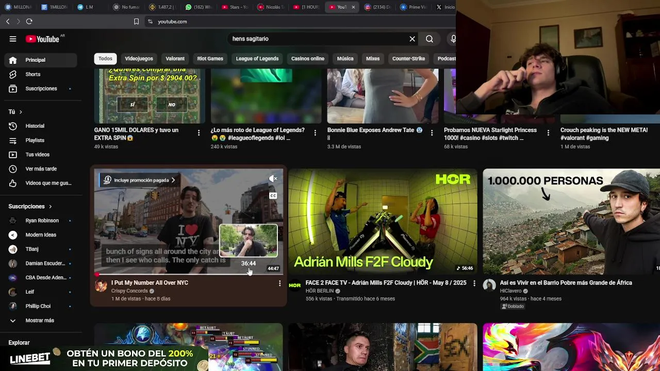Open the Leif subscription
The width and height of the screenshot is (660, 371).
point(40,292)
